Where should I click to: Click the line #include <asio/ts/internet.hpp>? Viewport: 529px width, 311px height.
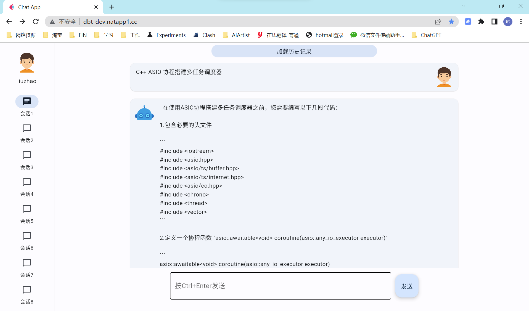click(x=202, y=177)
